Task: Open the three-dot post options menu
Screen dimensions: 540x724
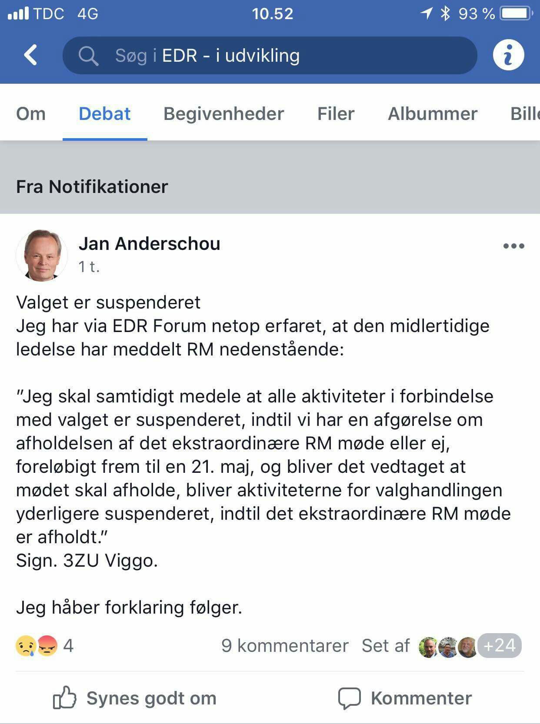Action: 513,246
